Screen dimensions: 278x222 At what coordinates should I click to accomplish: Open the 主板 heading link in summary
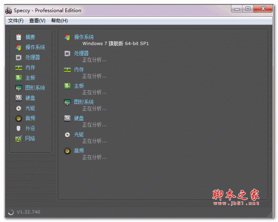79,86
